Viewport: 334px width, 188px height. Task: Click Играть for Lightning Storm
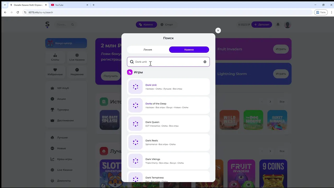tap(281, 74)
